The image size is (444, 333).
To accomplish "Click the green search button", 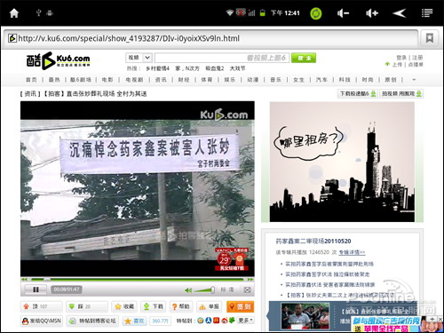I will pyautogui.click(x=304, y=58).
